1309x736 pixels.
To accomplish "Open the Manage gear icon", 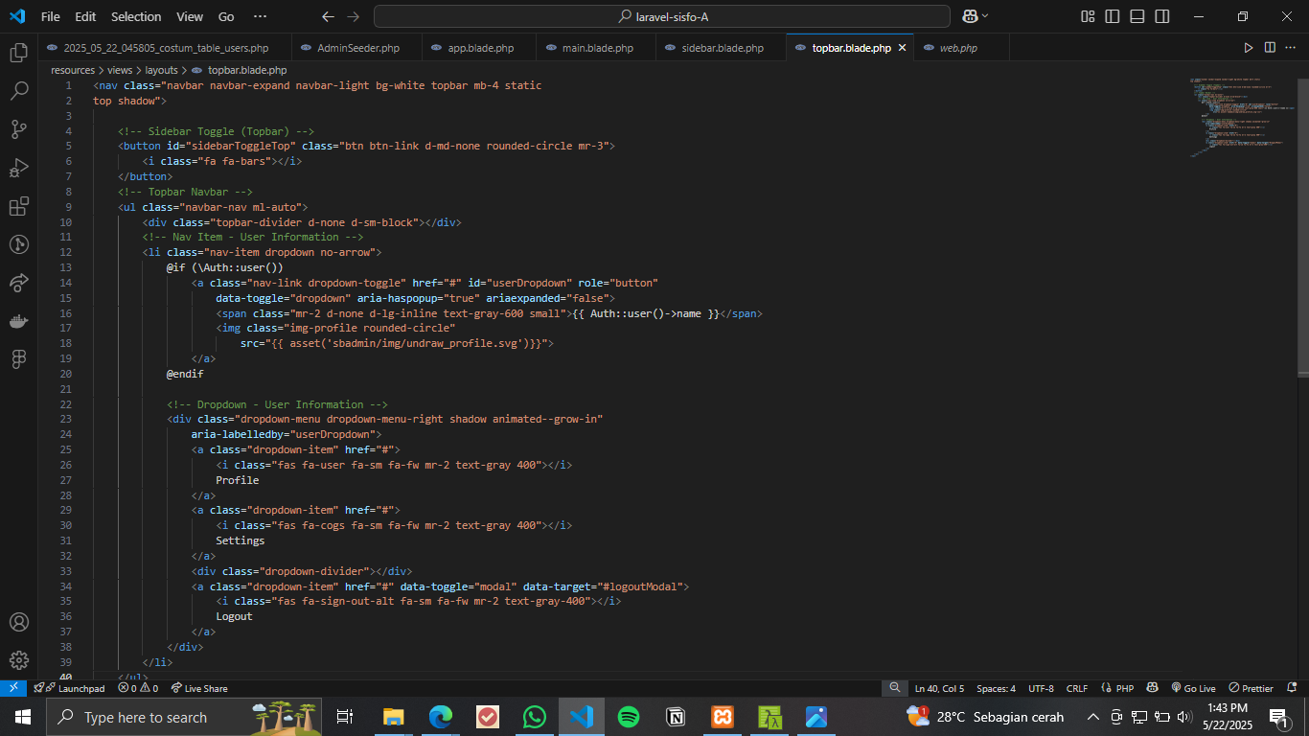I will point(18,660).
